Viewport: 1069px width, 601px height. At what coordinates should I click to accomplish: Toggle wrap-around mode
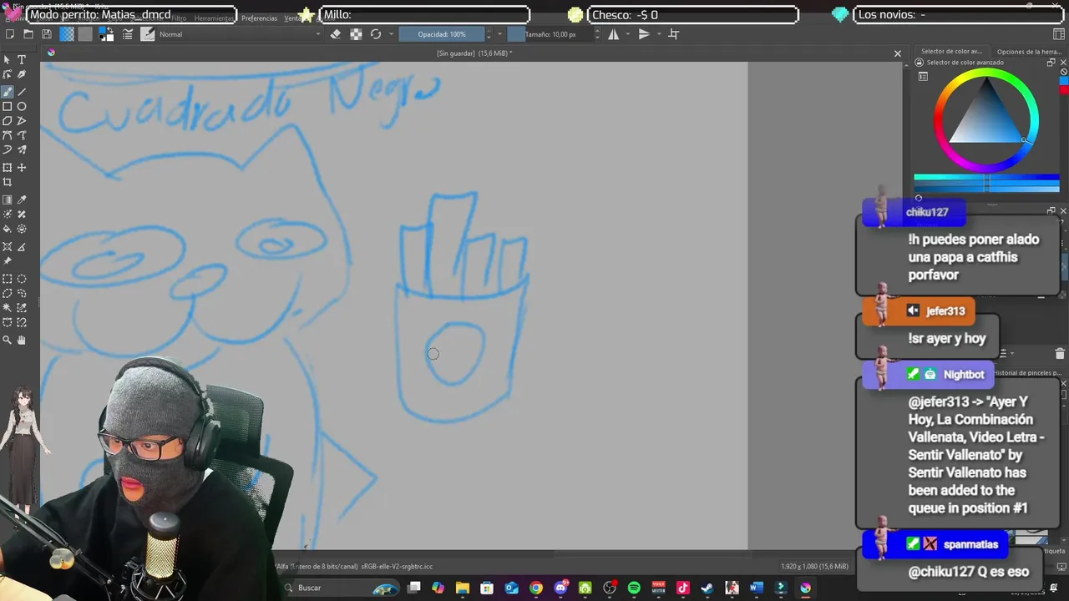(x=674, y=34)
